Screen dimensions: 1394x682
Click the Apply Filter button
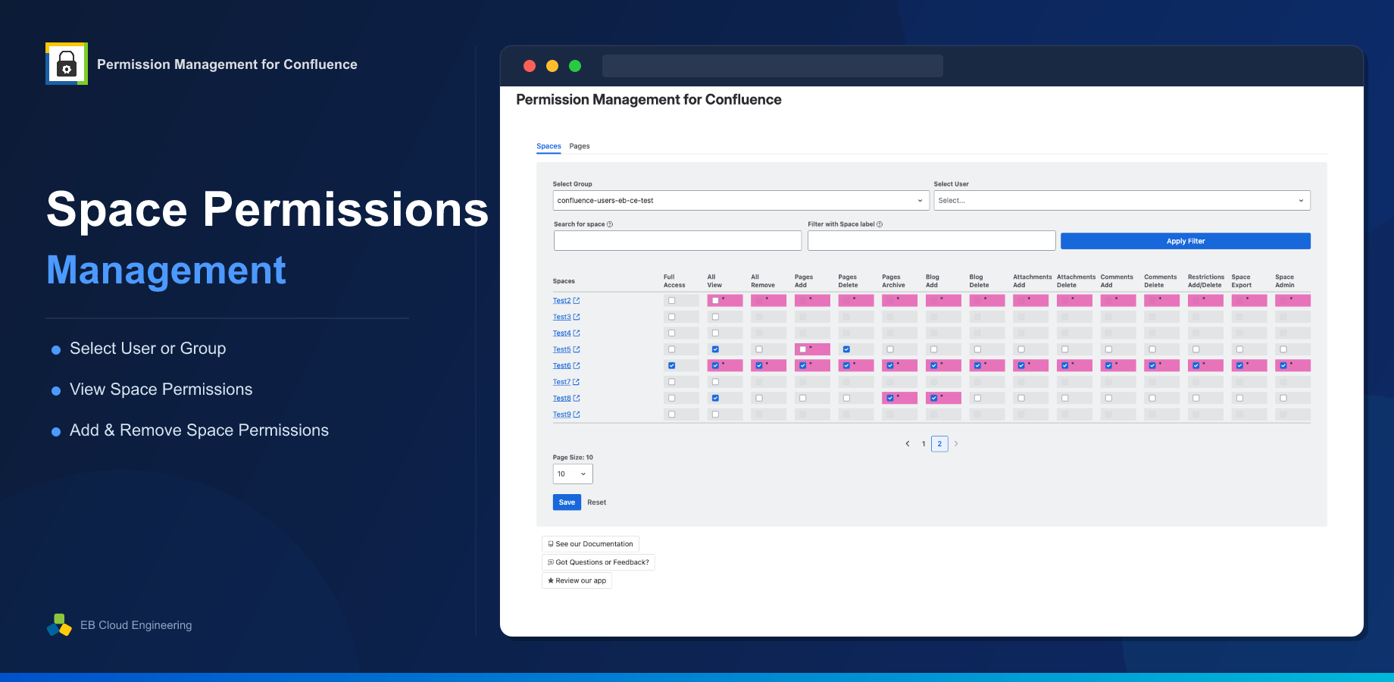point(1186,241)
